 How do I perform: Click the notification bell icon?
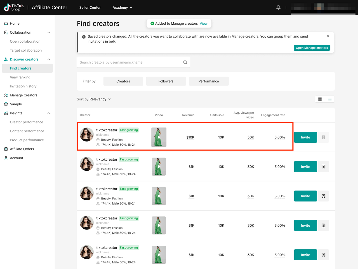pos(278,8)
